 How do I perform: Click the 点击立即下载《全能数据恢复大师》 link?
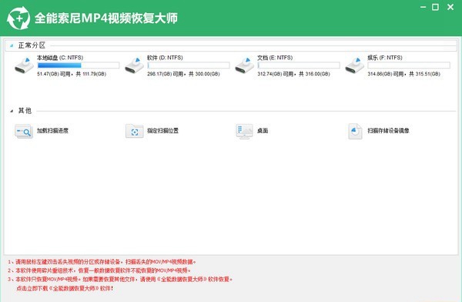coord(65,288)
